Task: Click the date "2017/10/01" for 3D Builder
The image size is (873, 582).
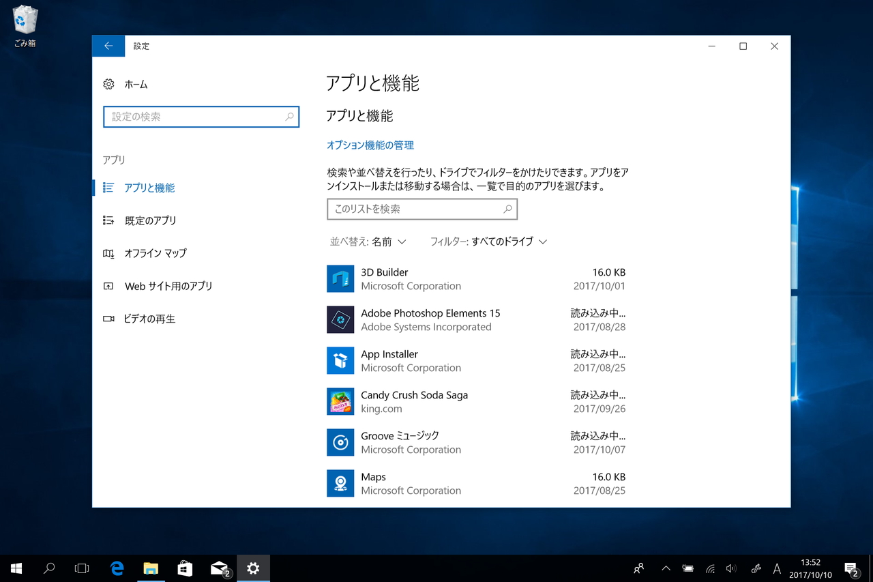Action: [600, 286]
